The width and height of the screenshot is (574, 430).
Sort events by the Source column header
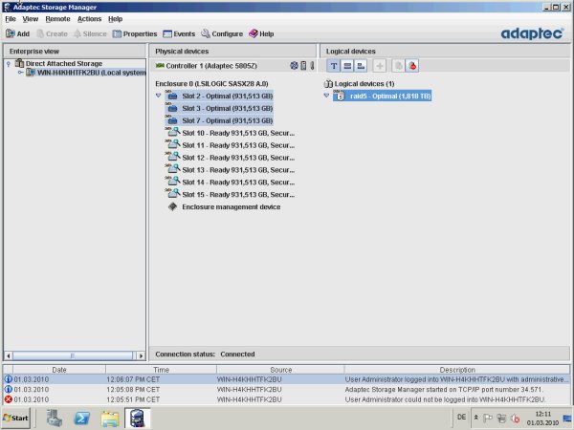point(280,370)
